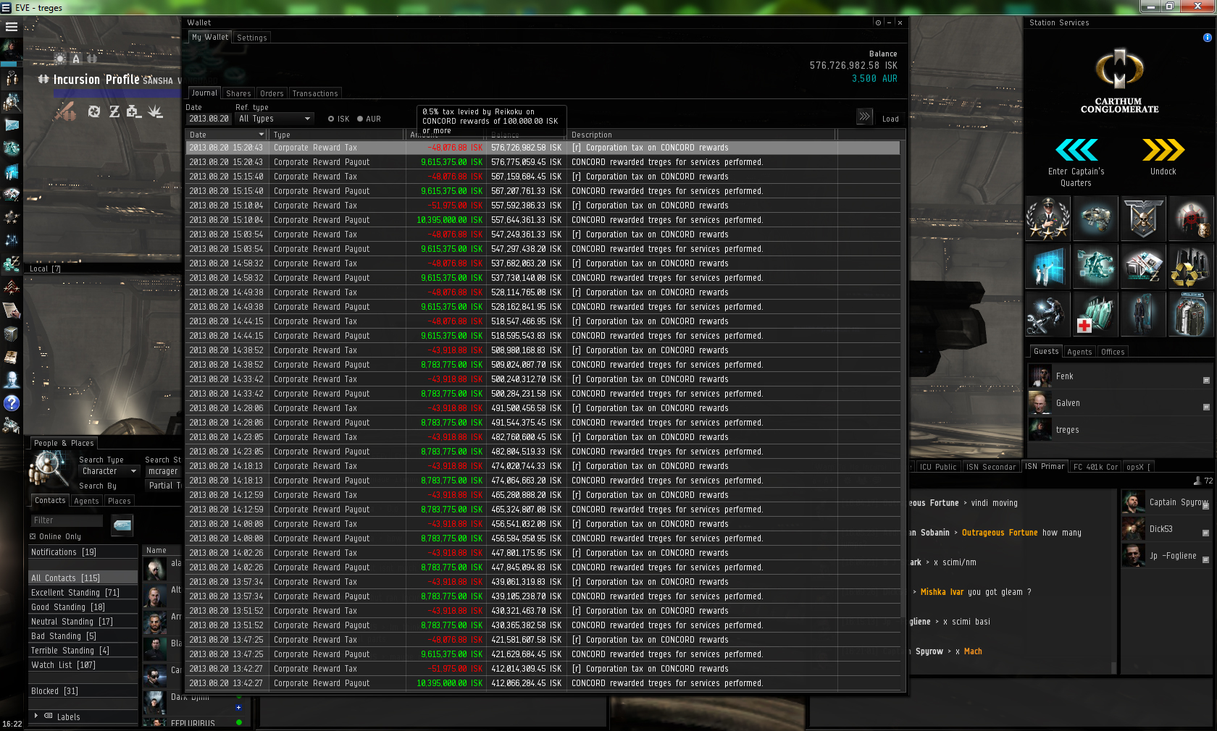1217x731 pixels.
Task: Open the ICU Public chat channel tab
Action: 938,467
